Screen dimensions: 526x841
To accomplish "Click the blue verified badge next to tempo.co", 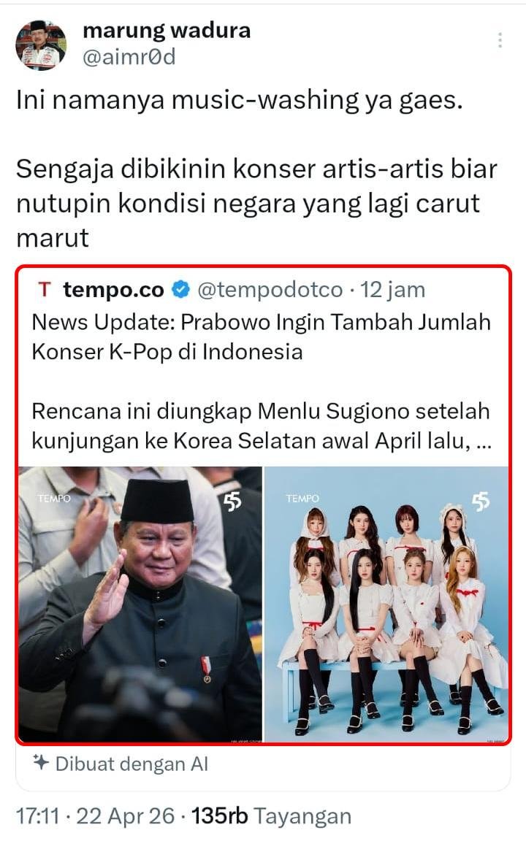I will tap(181, 290).
